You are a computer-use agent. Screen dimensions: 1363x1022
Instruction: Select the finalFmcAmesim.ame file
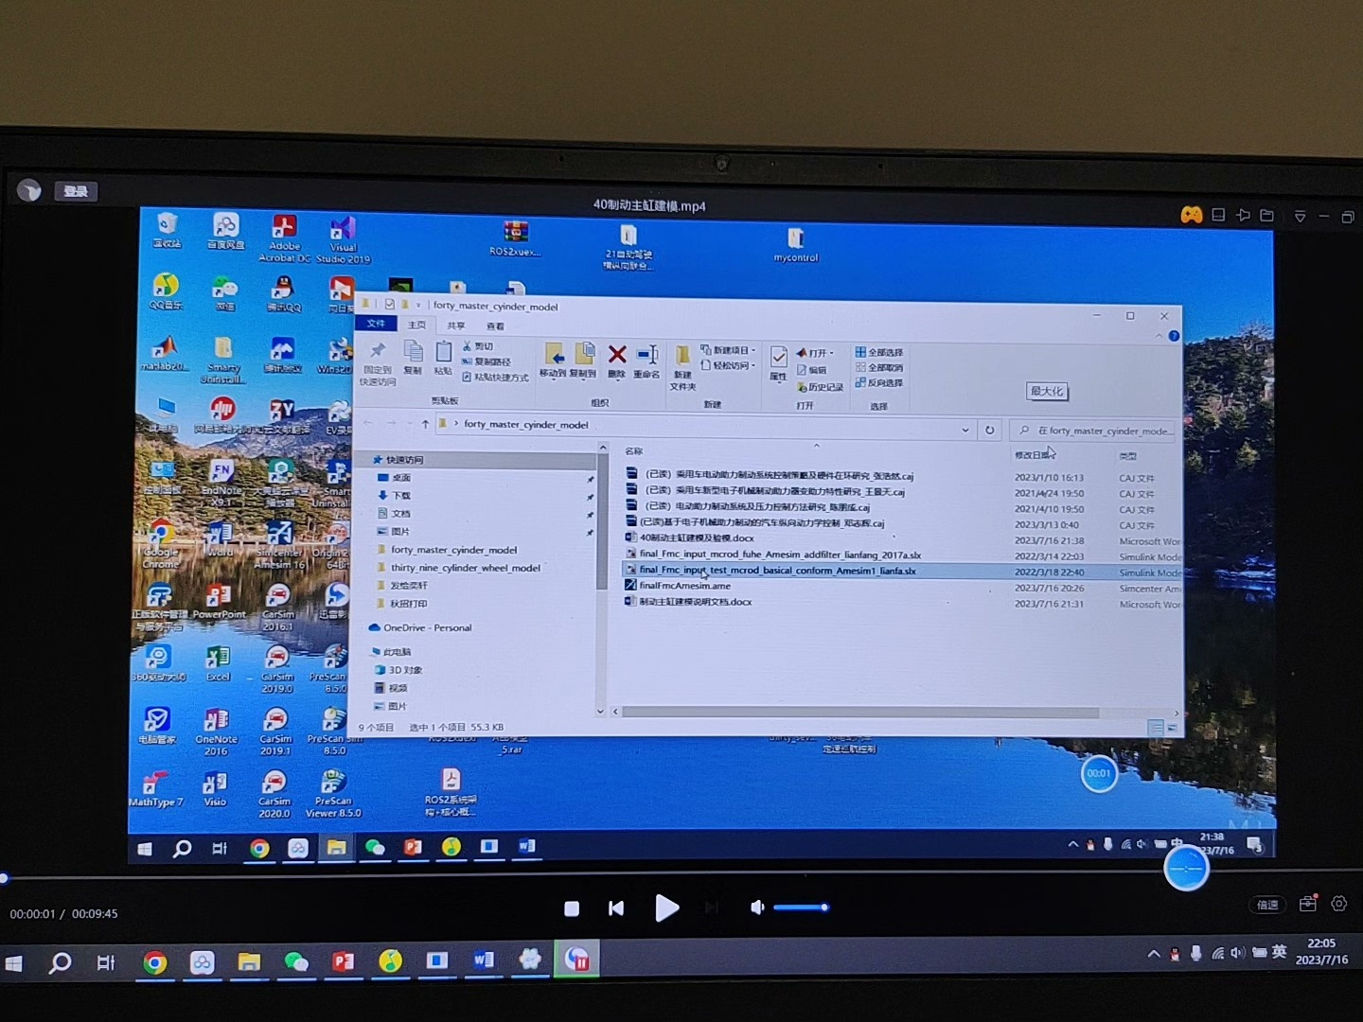(x=685, y=586)
